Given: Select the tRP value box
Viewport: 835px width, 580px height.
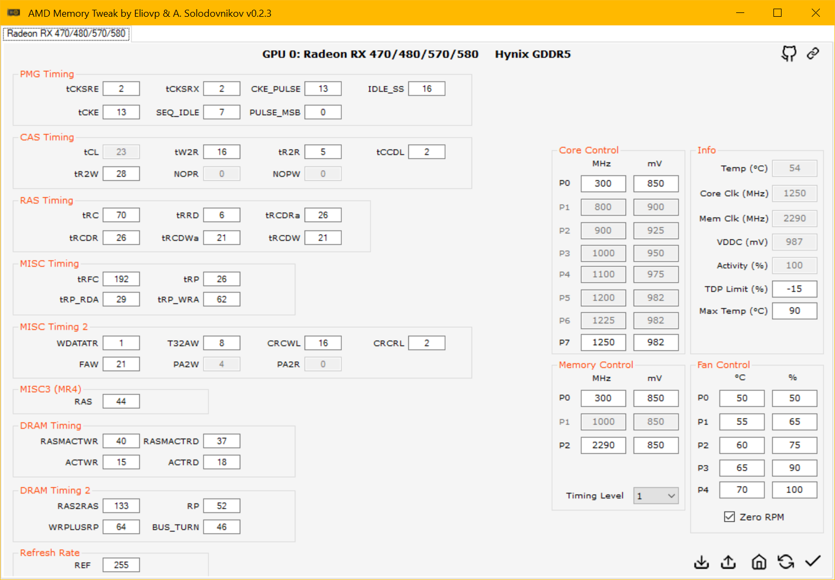Looking at the screenshot, I should coord(222,279).
